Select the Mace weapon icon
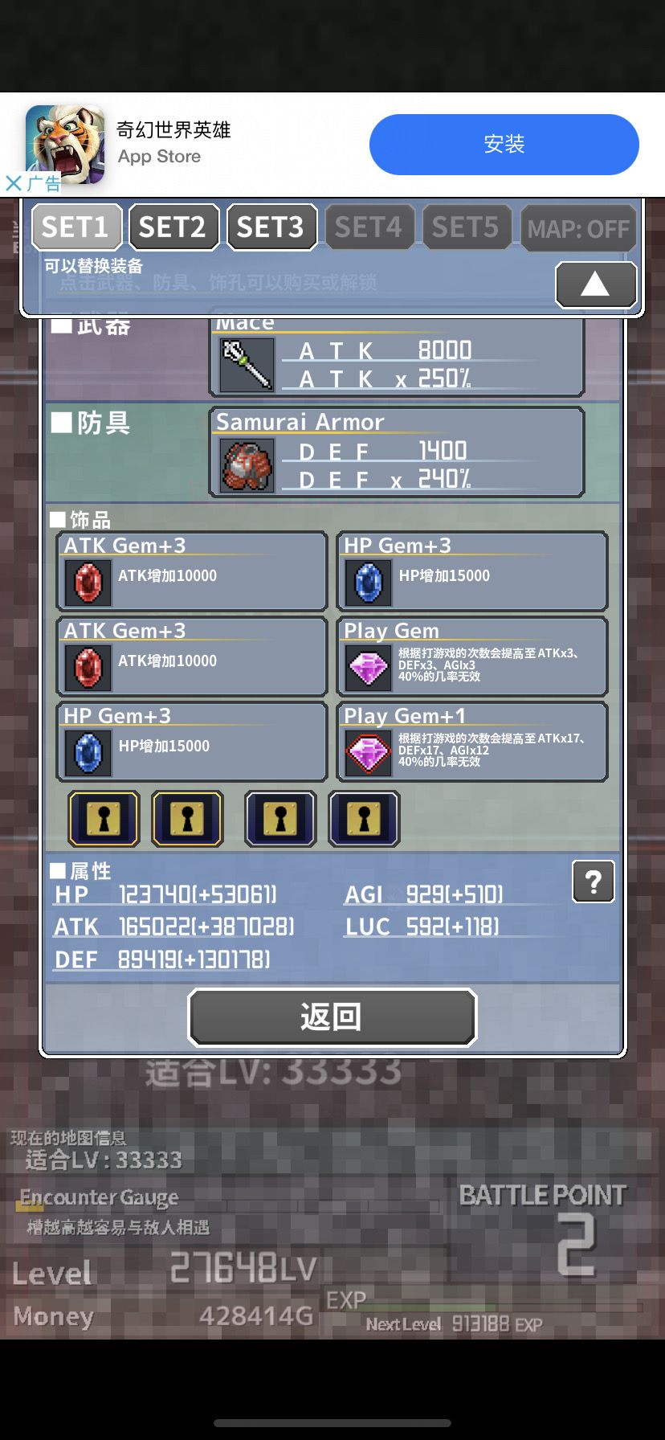 click(x=247, y=365)
